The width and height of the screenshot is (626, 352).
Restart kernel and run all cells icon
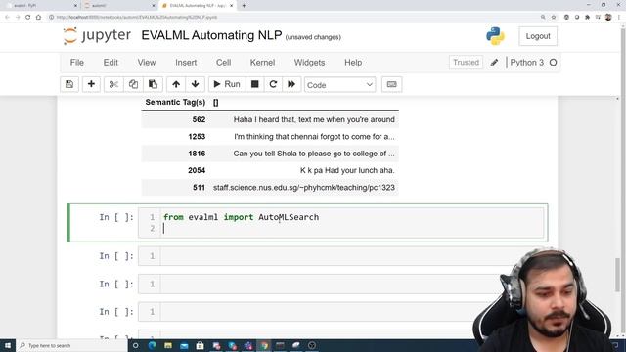click(291, 84)
